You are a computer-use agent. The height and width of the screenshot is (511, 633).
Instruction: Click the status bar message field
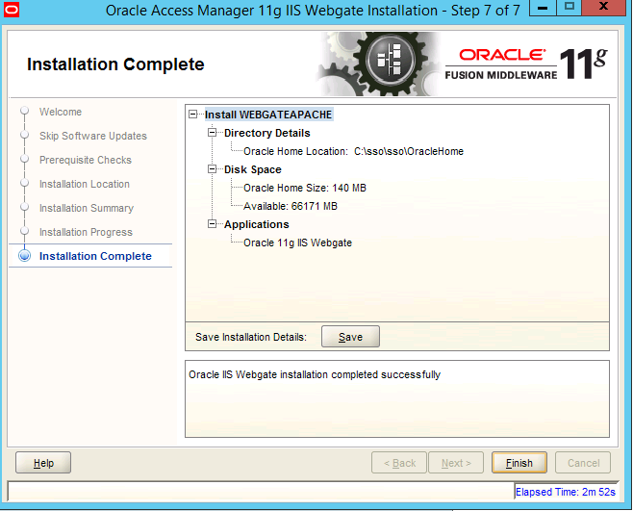261,491
